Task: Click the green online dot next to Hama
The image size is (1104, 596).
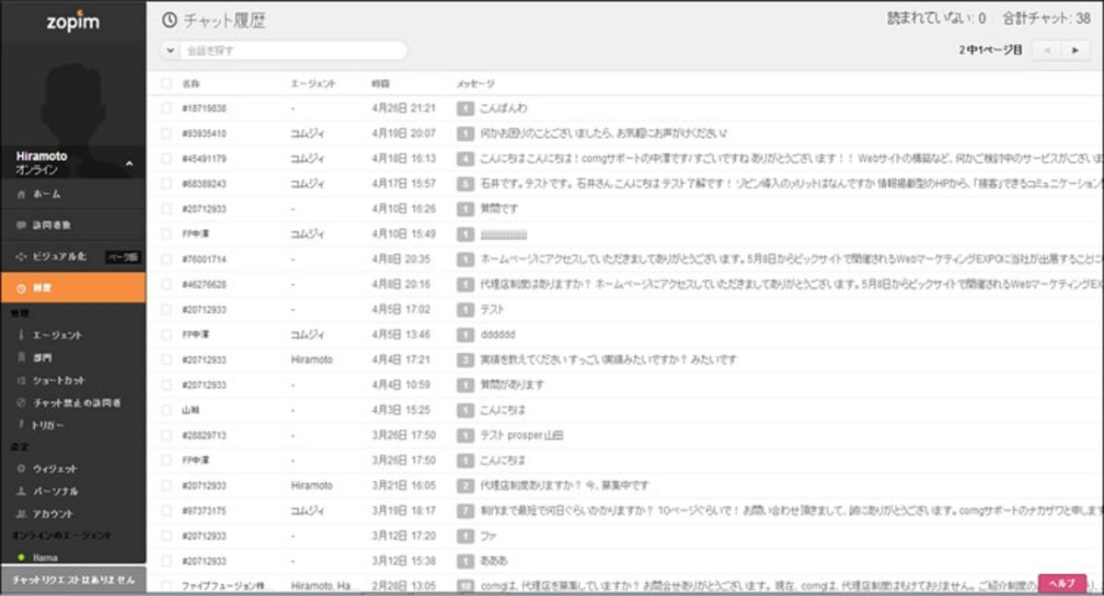Action: tap(21, 557)
